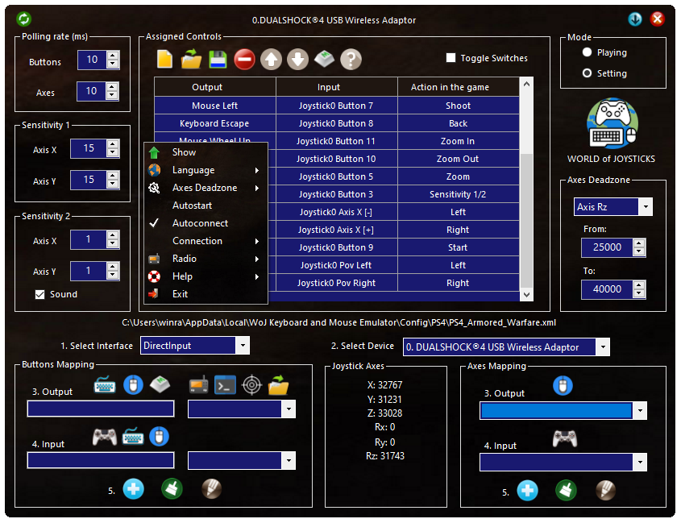Open the Axis Rz deadzone dropdown
The height and width of the screenshot is (523, 681).
(646, 207)
